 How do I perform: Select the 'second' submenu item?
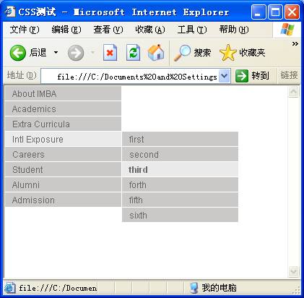pos(180,154)
